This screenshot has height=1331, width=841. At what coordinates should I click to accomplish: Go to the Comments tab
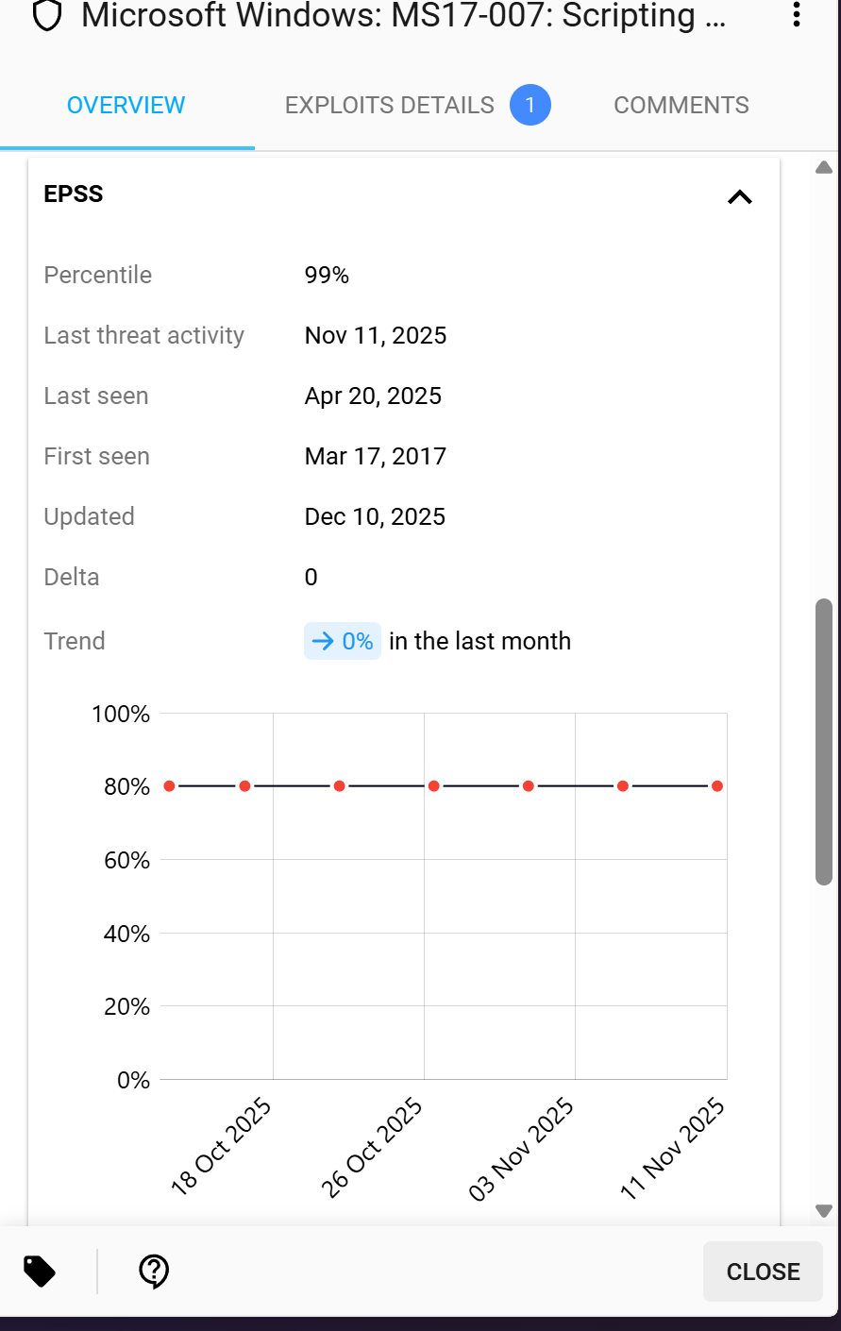tap(681, 105)
